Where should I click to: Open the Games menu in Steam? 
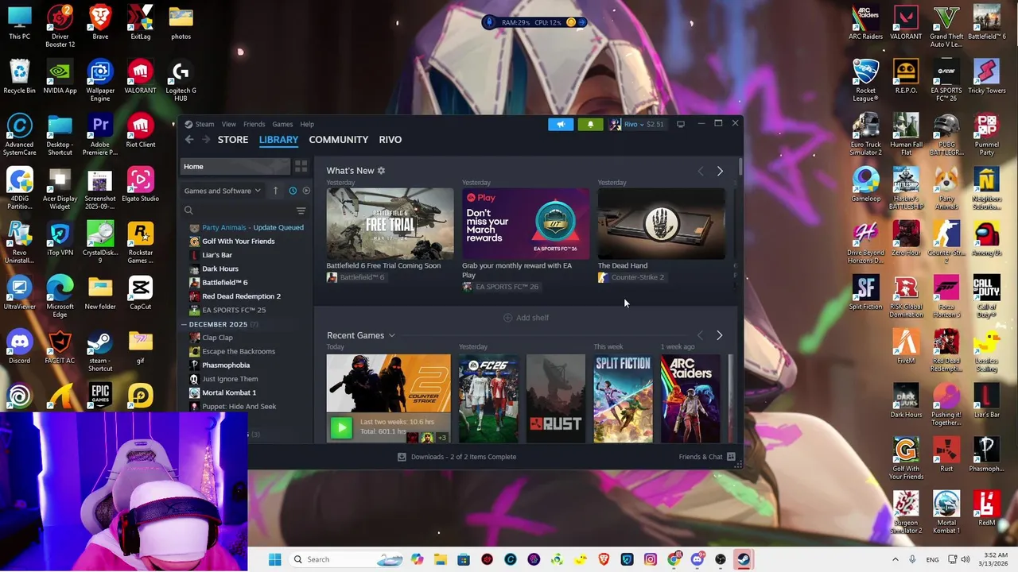point(282,124)
